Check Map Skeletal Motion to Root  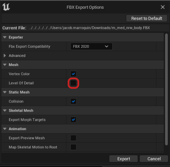[73, 147]
